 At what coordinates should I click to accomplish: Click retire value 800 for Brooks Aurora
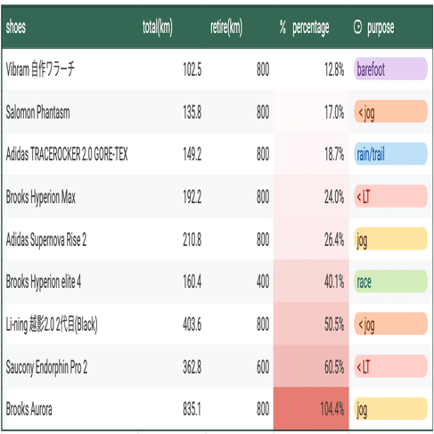coord(263,409)
